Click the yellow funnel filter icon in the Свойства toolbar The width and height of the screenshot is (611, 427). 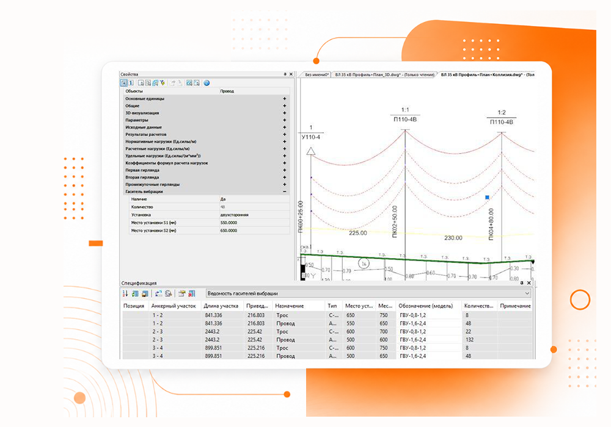coord(163,83)
